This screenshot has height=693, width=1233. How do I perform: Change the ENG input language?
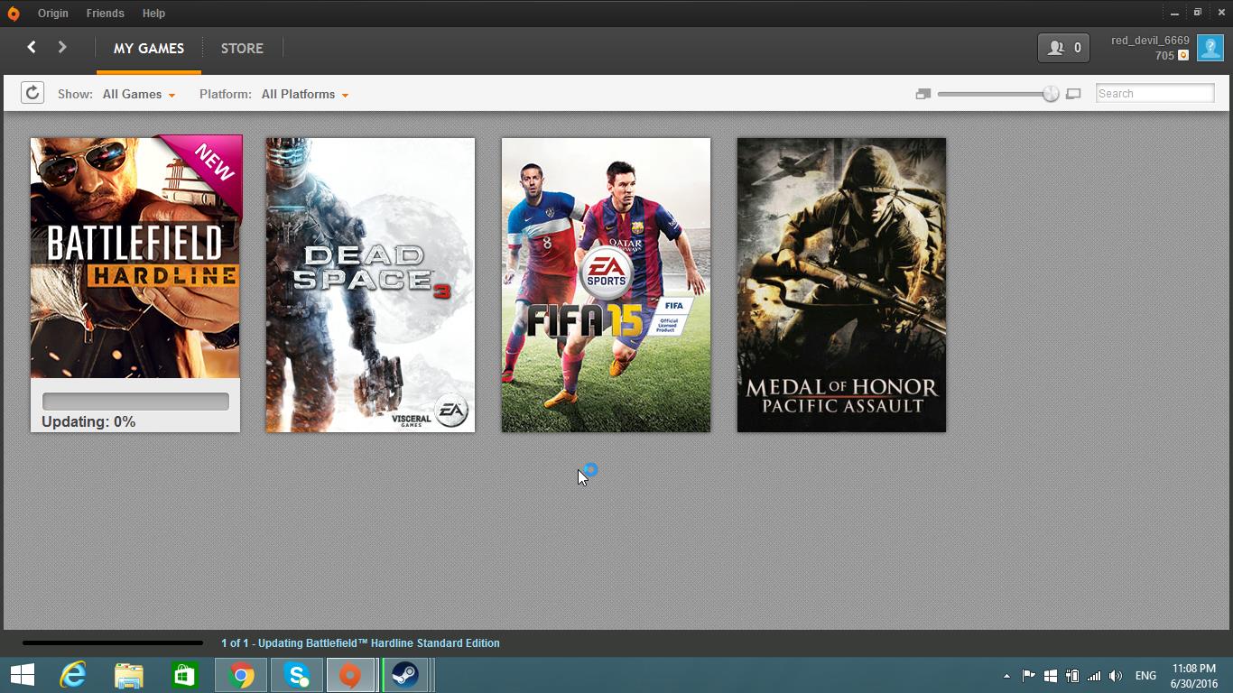tap(1145, 676)
